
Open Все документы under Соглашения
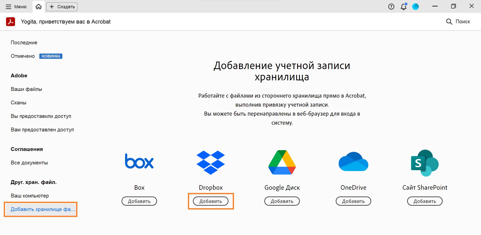(x=29, y=162)
